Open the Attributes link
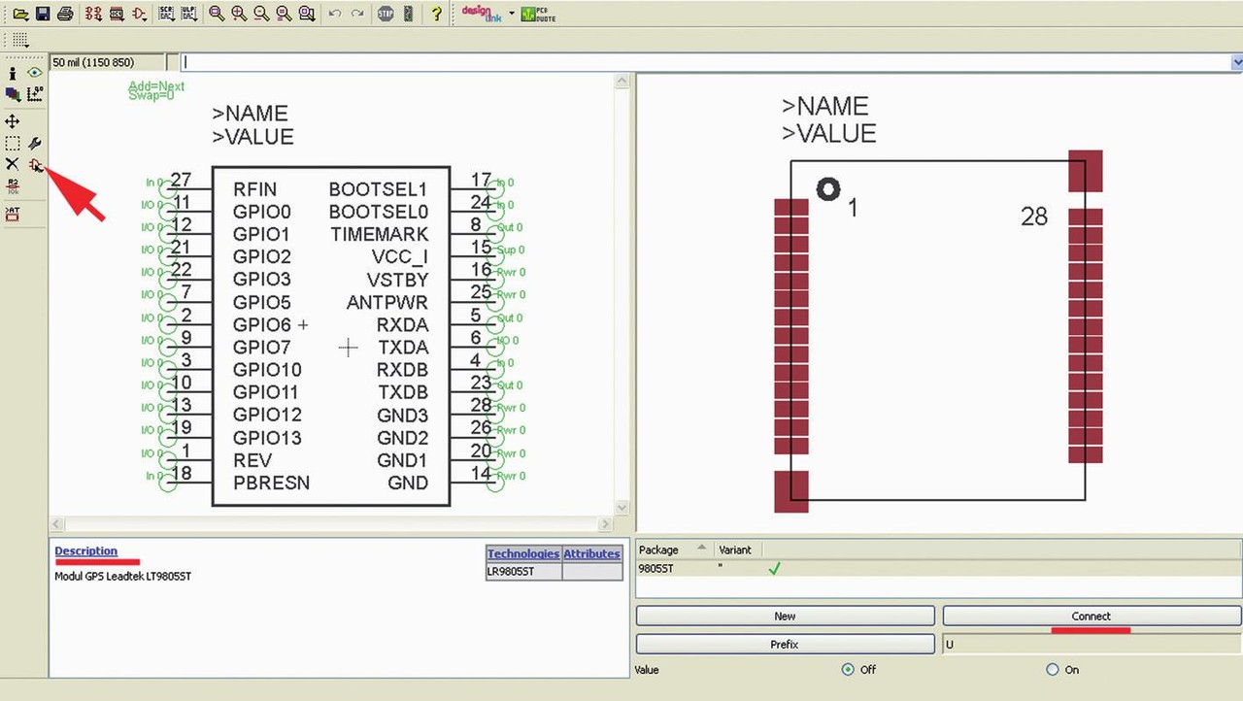 591,553
